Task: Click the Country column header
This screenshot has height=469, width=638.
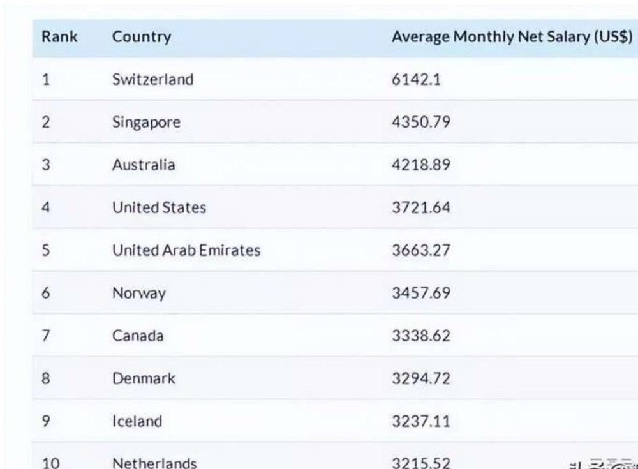Action: (142, 37)
